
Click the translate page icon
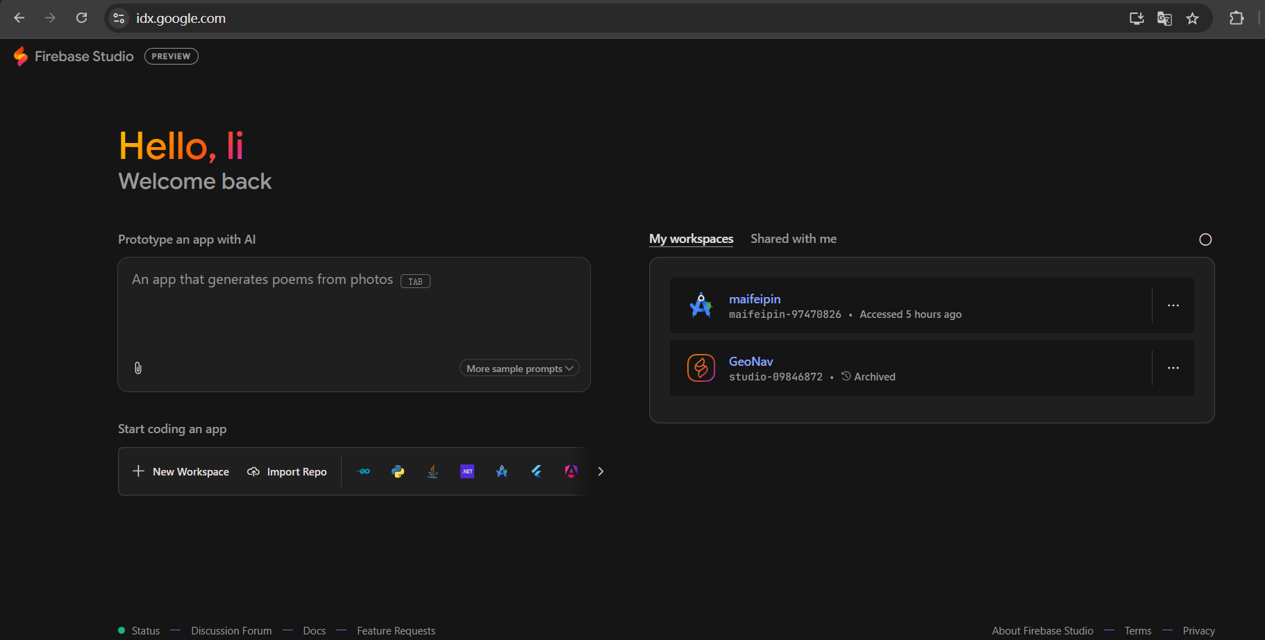click(1164, 18)
